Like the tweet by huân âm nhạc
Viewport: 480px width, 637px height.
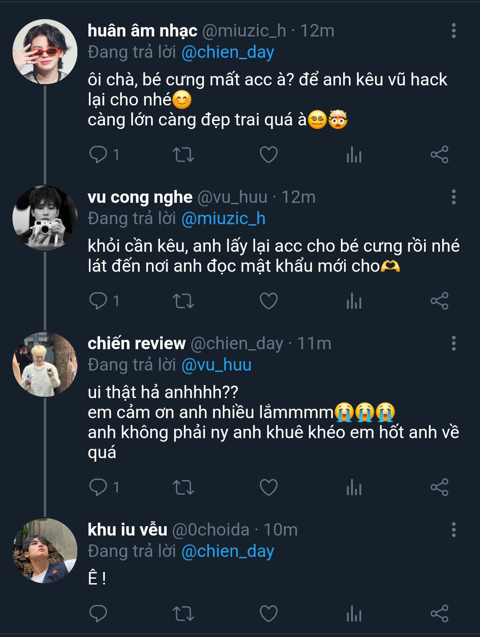click(x=268, y=154)
